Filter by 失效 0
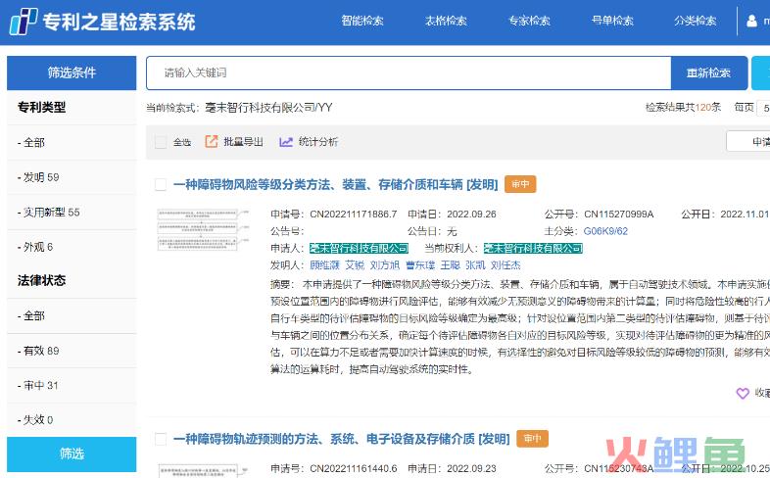Image resolution: width=770 pixels, height=478 pixels. (35, 419)
